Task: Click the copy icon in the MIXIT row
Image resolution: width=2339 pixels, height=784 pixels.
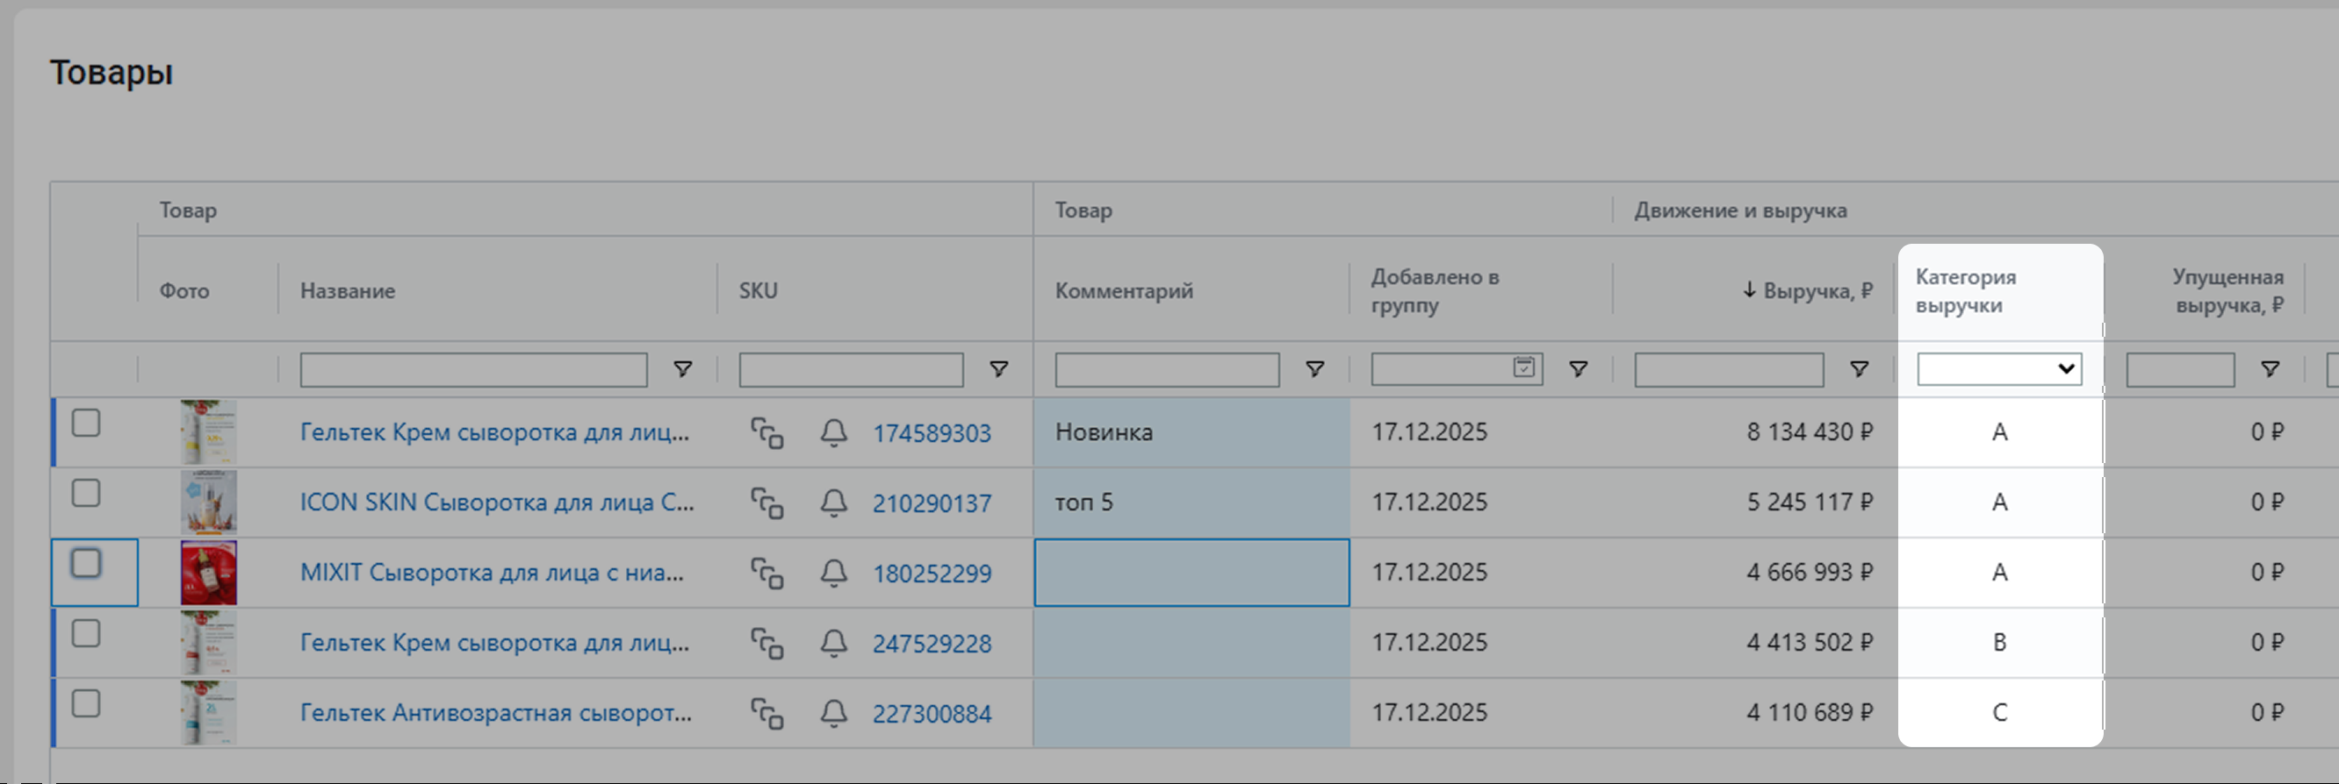Action: point(767,574)
